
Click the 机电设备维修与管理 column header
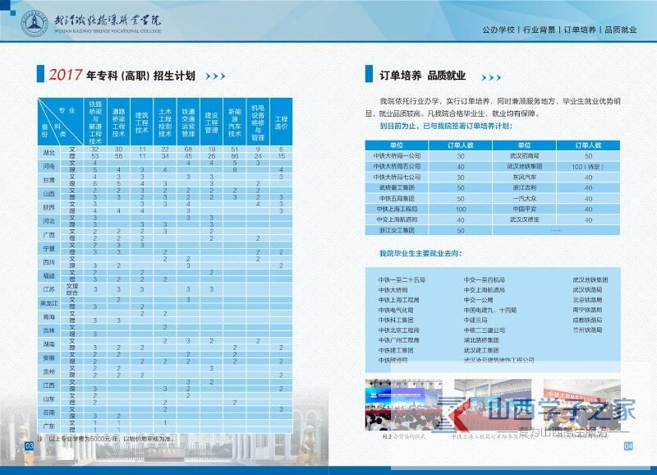258,122
